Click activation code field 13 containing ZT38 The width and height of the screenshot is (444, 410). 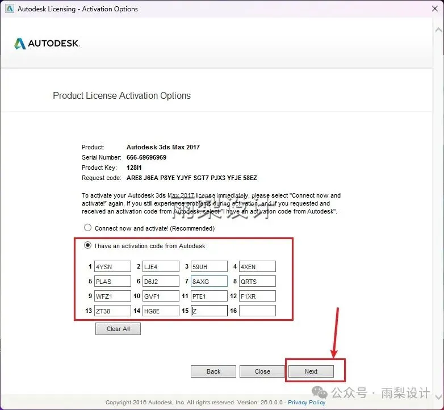112,311
